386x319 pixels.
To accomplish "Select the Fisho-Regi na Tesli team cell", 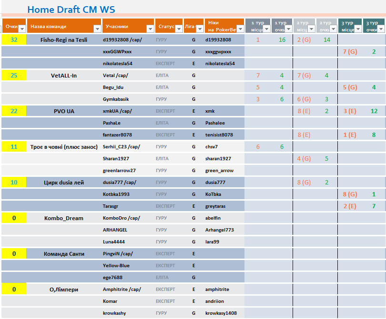I will pyautogui.click(x=63, y=40).
